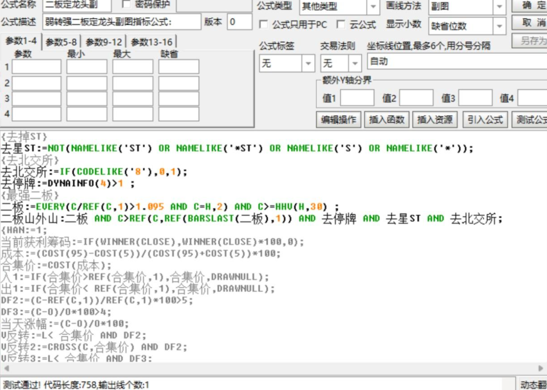This screenshot has height=390, width=547.
Task: Click the code line starting 二板山外山
Action: (x=252, y=219)
